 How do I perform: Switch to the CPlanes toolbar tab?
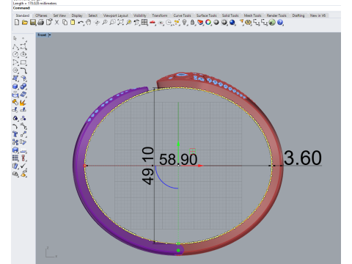(x=41, y=15)
